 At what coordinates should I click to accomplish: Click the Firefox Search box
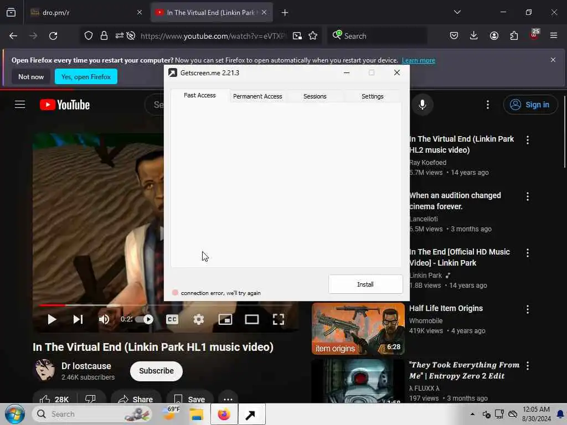coord(377,36)
